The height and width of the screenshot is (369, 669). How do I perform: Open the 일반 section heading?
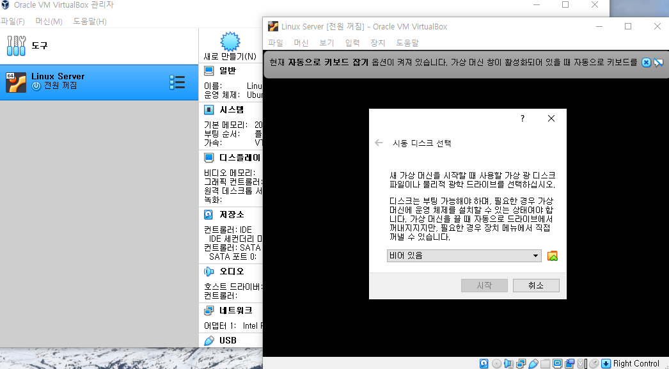(x=228, y=70)
